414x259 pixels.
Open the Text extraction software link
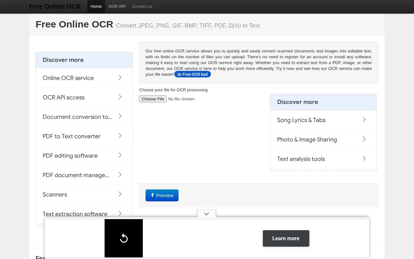pos(75,214)
